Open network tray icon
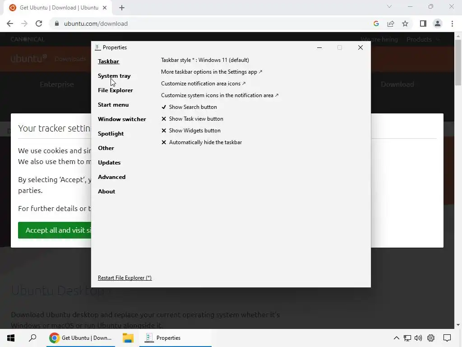The image size is (462, 347). pyautogui.click(x=407, y=338)
